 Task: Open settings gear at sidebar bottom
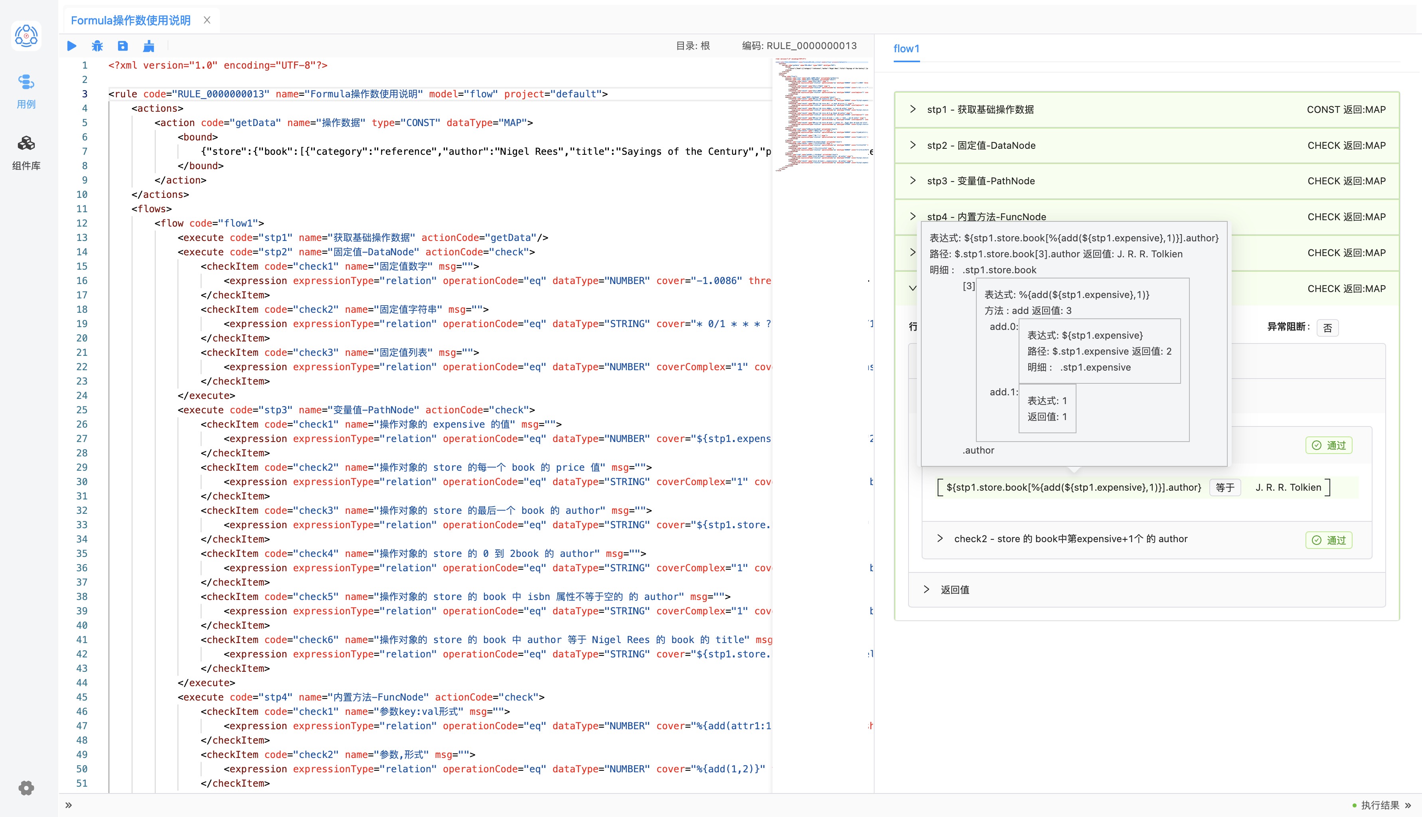(26, 788)
